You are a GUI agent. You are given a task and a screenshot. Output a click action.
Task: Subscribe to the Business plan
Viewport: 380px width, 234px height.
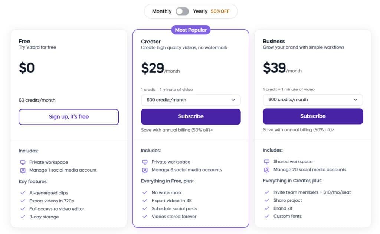[x=313, y=116]
